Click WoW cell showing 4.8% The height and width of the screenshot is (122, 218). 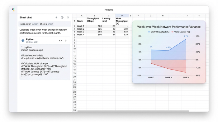(122, 32)
